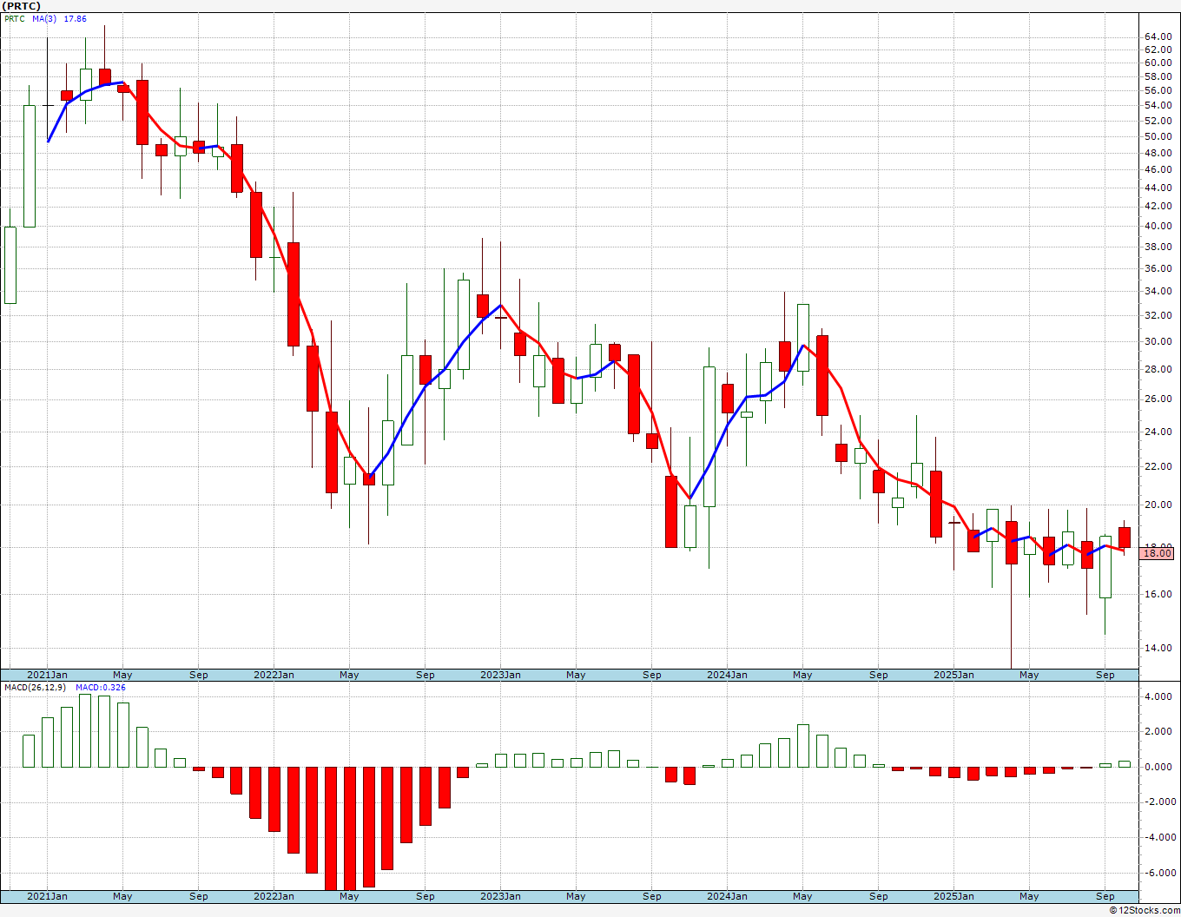The height and width of the screenshot is (917, 1181).
Task: Click 2021Jan on the MACD panel date axis
Action: coord(47,896)
